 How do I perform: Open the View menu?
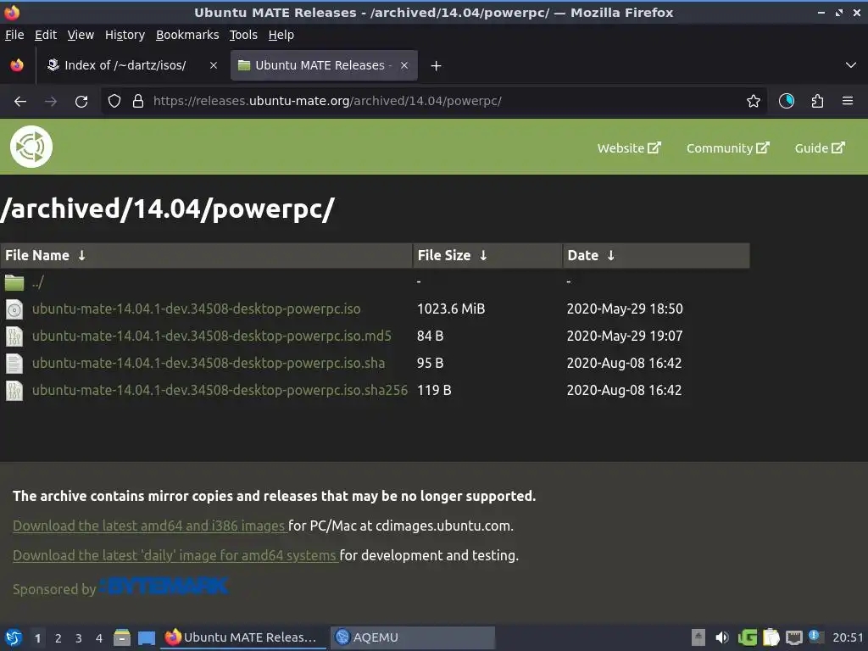click(x=81, y=35)
